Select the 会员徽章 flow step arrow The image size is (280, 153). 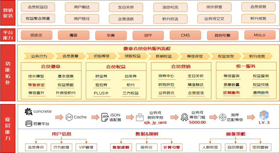click(70, 56)
